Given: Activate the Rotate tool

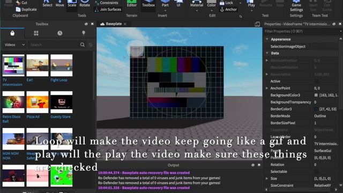Looking at the screenshot, I should [x=85, y=4].
